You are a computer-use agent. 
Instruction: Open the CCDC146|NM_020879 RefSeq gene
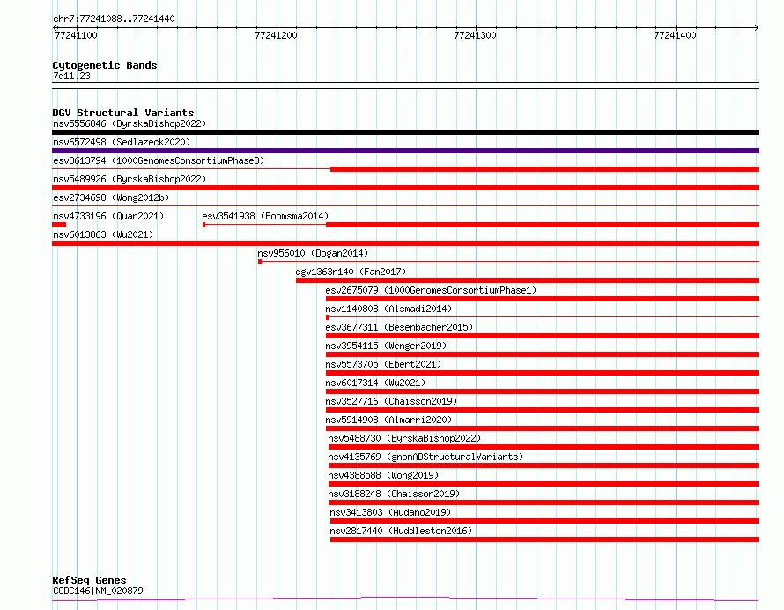coord(98,591)
